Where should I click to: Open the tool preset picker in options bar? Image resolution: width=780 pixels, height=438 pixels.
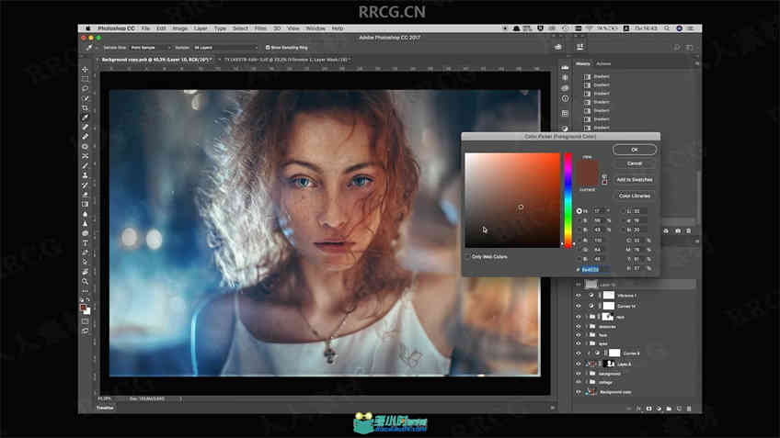point(90,48)
